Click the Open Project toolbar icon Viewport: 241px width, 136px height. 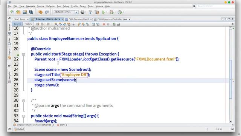tap(25, 12)
